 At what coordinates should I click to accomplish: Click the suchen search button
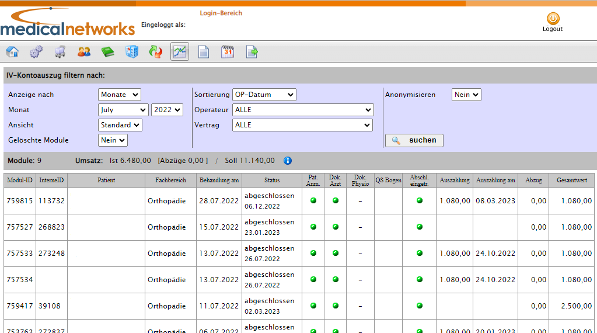tap(414, 140)
